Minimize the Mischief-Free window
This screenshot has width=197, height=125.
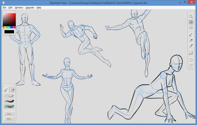point(180,2)
